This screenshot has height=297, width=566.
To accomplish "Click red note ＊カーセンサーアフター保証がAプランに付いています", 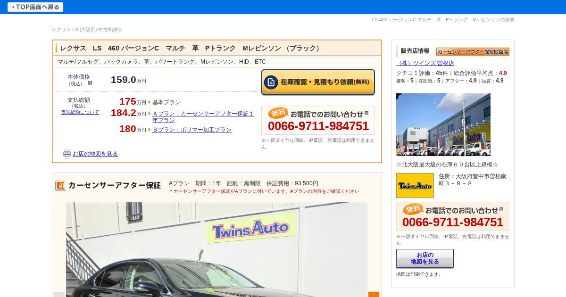I will click(264, 191).
